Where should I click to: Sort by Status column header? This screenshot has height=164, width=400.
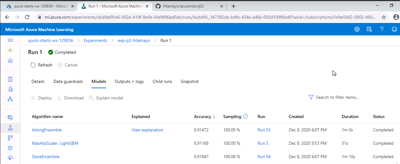click(x=379, y=116)
